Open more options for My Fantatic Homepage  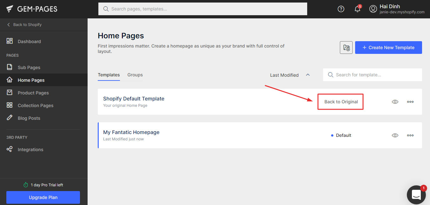click(410, 135)
